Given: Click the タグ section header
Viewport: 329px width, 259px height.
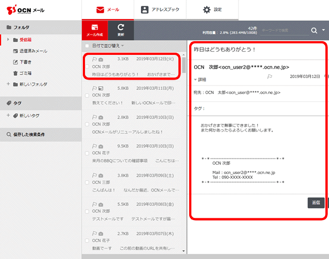Looking at the screenshot, I should pos(41,103).
